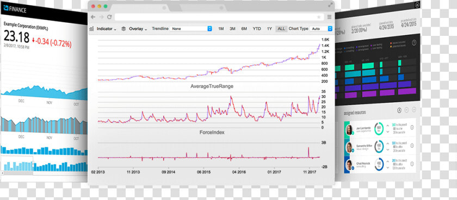Click the up chevron in Jon Lombardo row
457x200 pixels.
pos(388,126)
